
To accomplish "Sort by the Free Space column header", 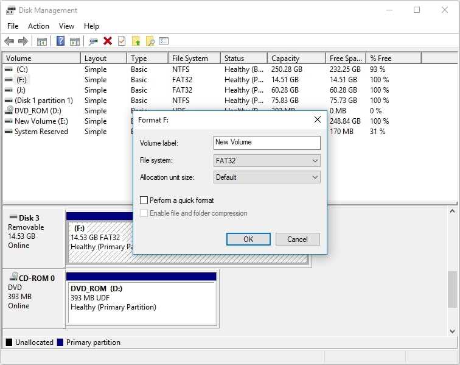I will pos(346,58).
